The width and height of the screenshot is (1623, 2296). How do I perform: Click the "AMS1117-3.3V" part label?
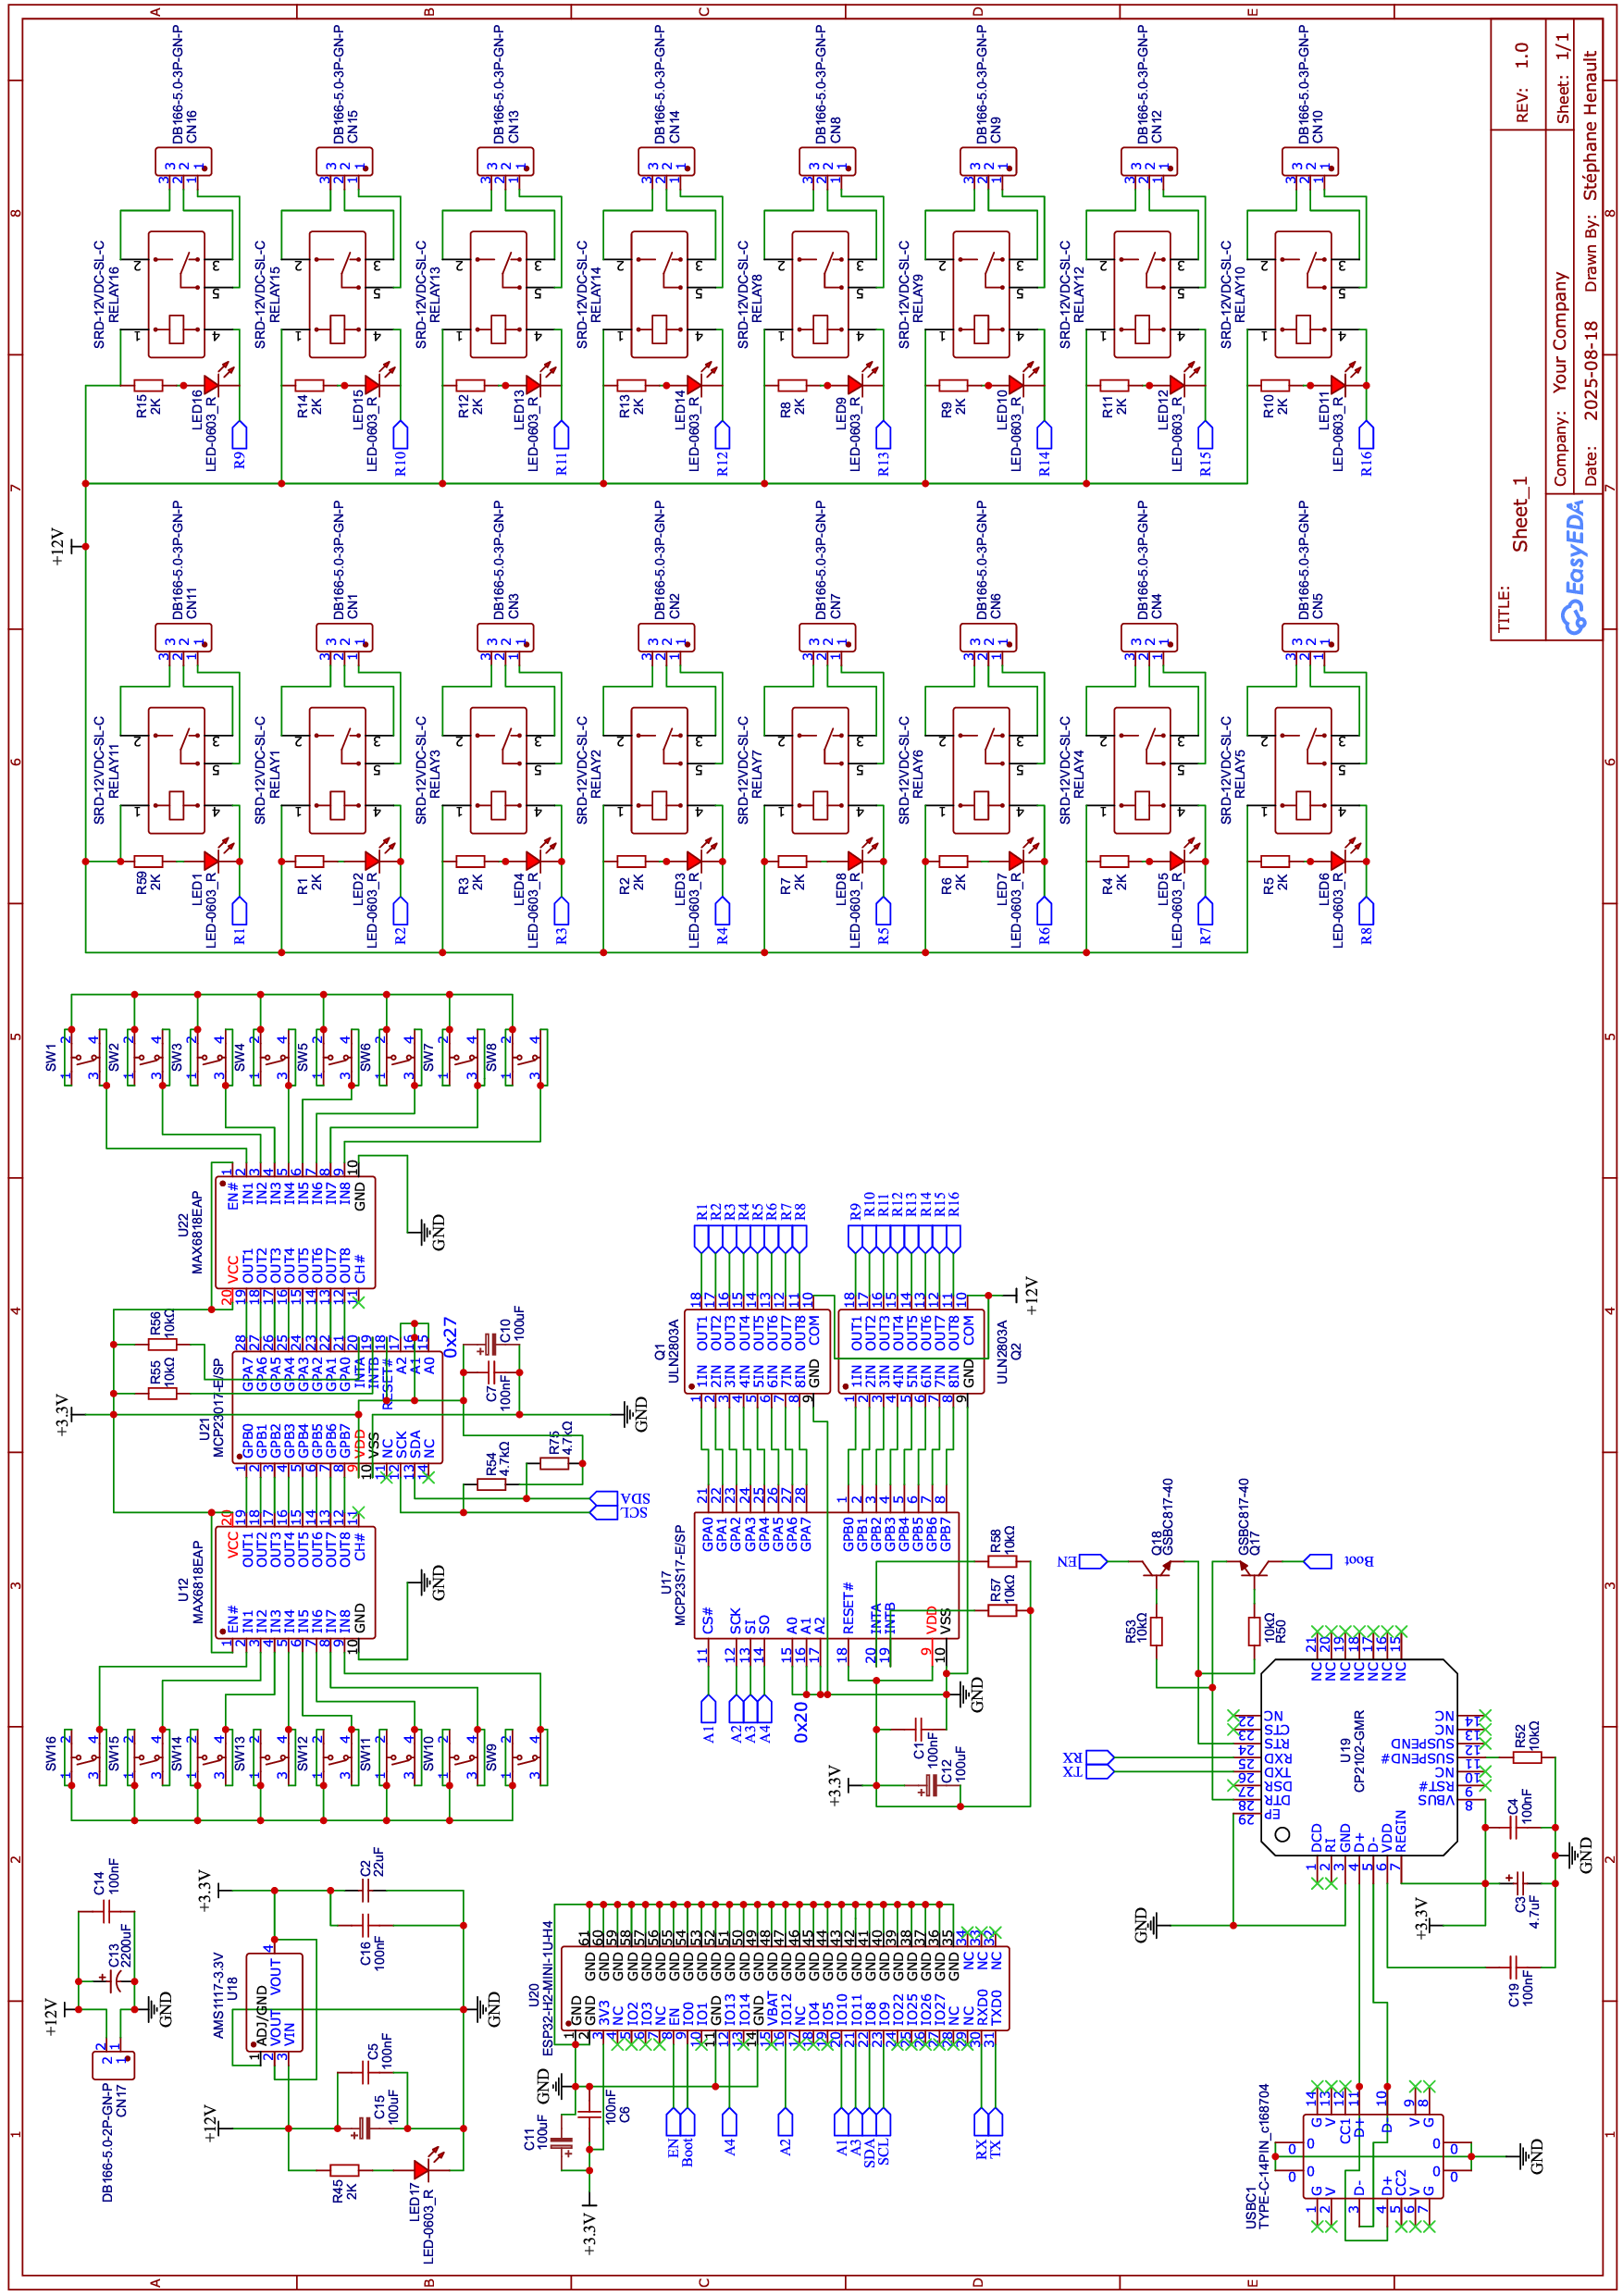tap(219, 1995)
